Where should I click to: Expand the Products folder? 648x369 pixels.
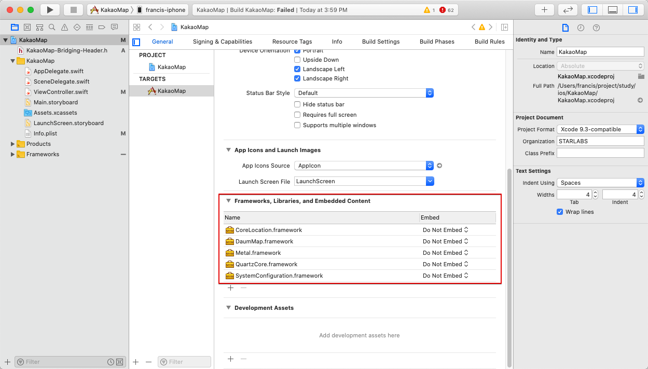tap(13, 144)
